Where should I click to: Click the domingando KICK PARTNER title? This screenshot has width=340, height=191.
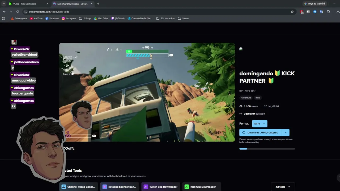pos(267,77)
